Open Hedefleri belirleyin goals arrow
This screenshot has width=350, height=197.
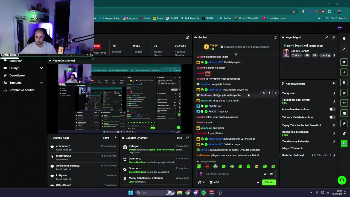pyautogui.click(x=334, y=155)
